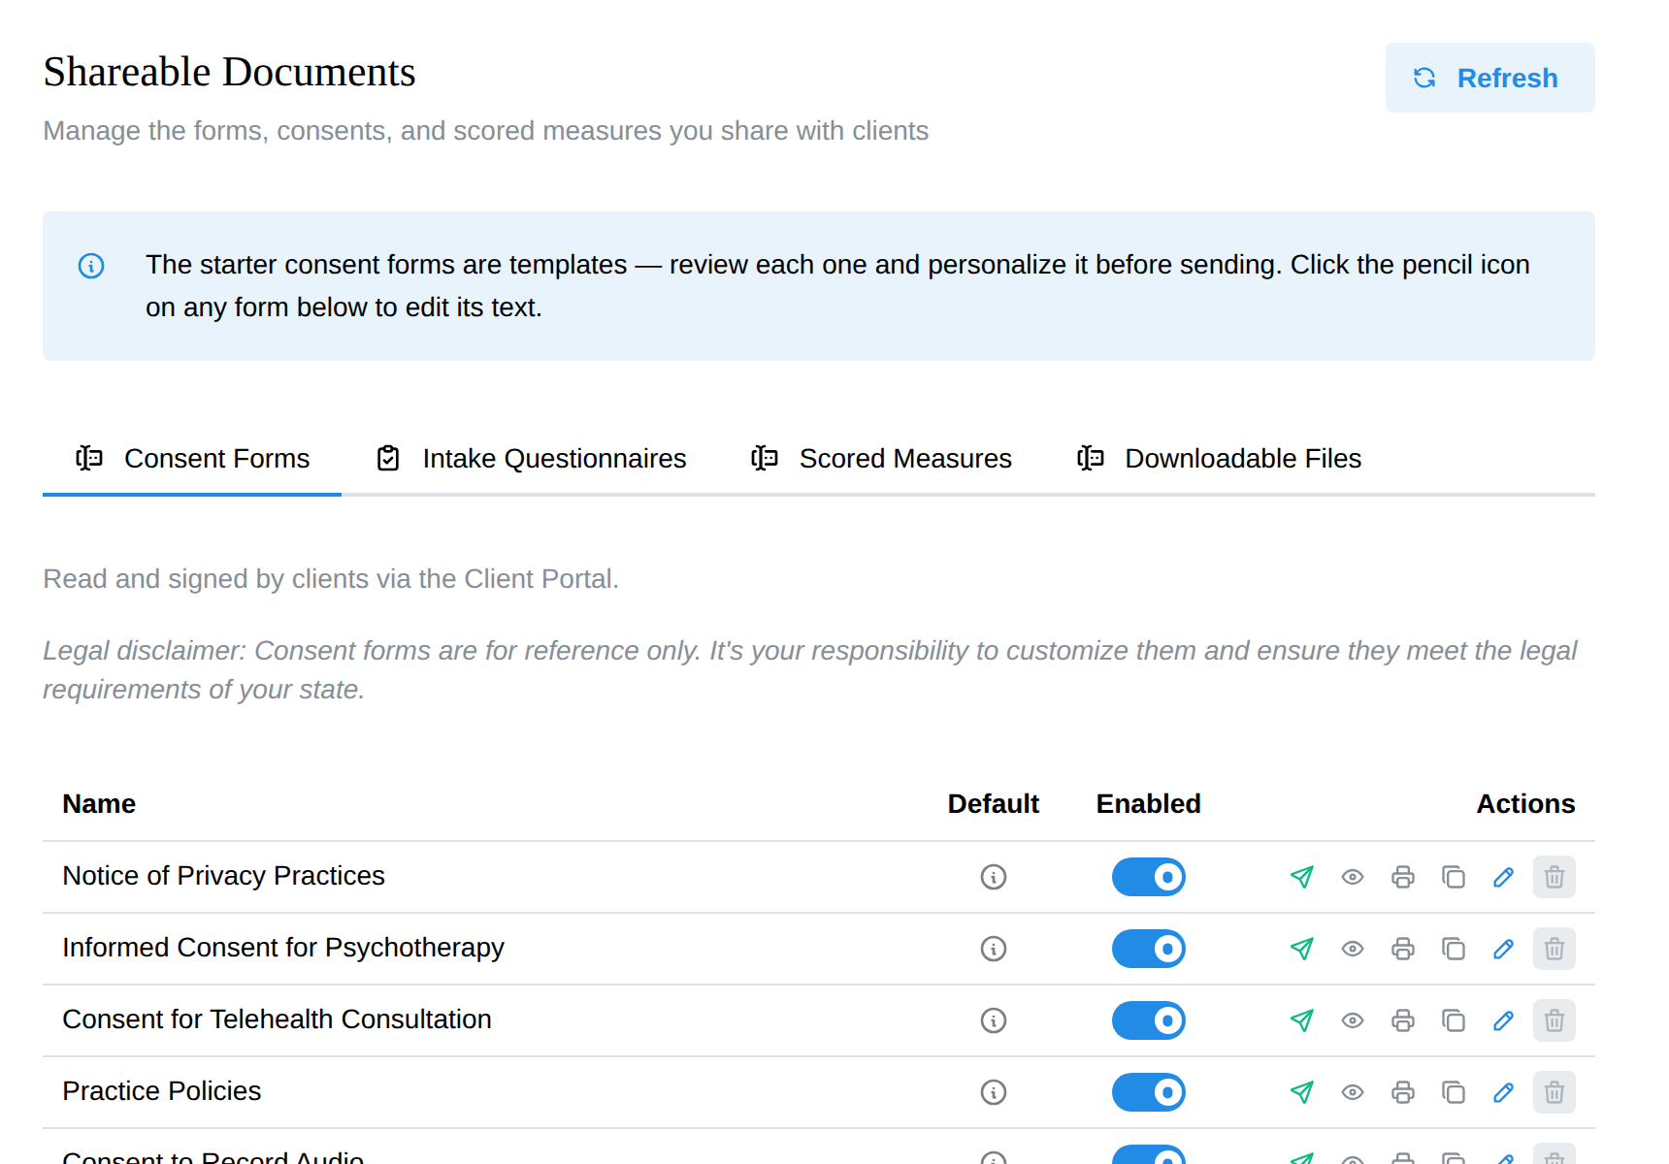Viewport: 1669px width, 1164px height.
Task: Delete the Practice Policies form
Action: click(1554, 1092)
